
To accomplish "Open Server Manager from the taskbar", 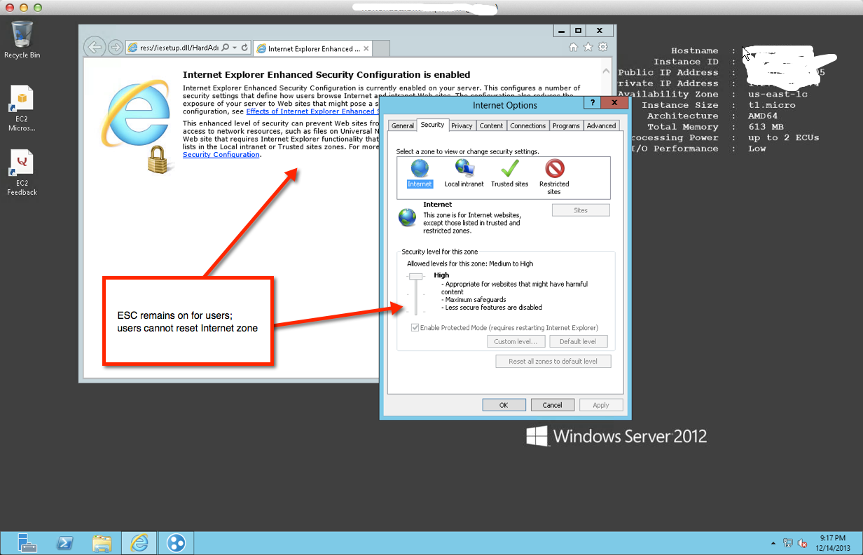I will [27, 543].
